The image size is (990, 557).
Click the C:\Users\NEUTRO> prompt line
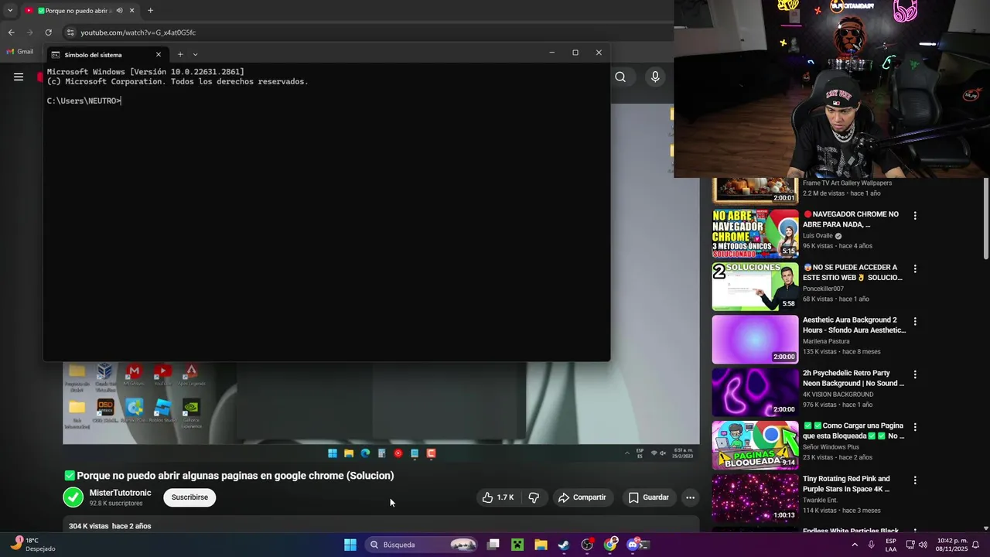pyautogui.click(x=84, y=101)
